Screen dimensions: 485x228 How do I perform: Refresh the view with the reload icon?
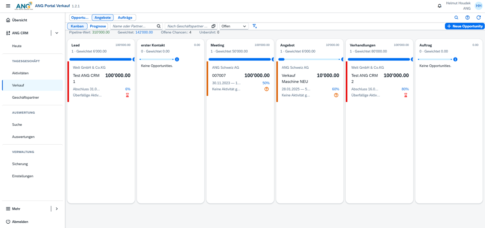(x=479, y=18)
